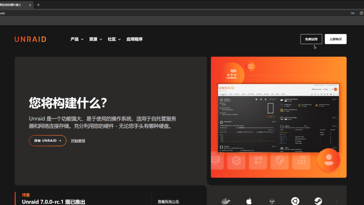Click the lifebuoy support icon in hero image
This screenshot has width=364, height=205.
coord(250,67)
